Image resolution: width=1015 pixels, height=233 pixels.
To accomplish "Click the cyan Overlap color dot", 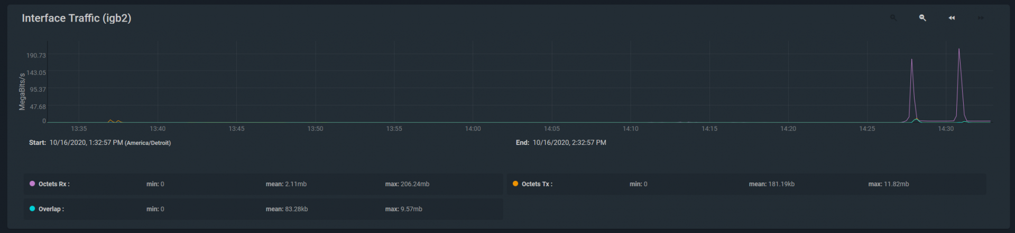I will coord(32,209).
